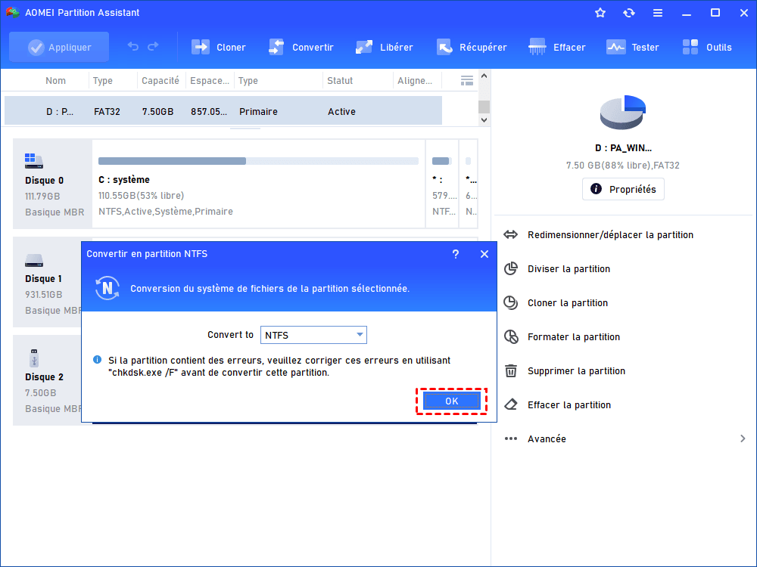The height and width of the screenshot is (567, 757).
Task: Click the Effacer eraser icon
Action: coord(511,404)
